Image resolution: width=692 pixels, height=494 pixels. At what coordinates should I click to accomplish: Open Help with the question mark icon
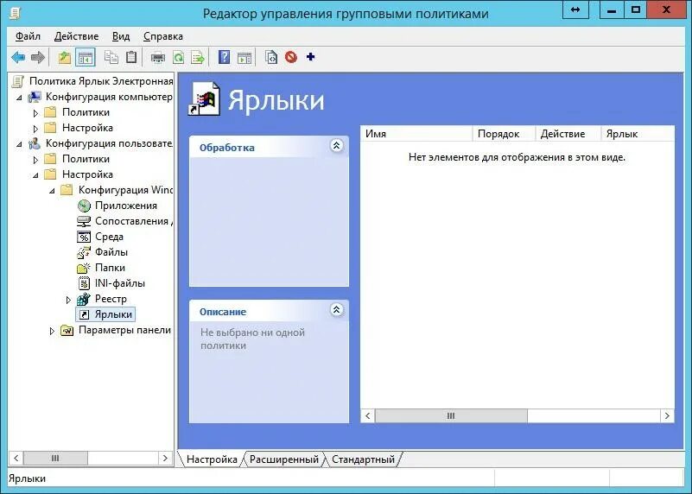tap(225, 57)
